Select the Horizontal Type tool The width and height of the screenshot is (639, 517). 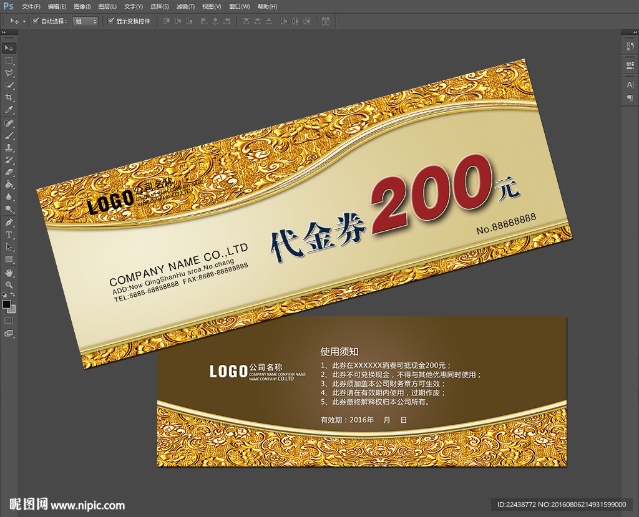pos(9,234)
